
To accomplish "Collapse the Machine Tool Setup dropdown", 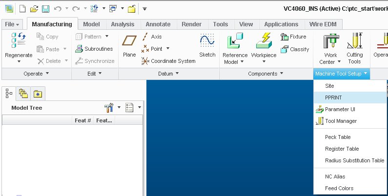I will (342, 74).
